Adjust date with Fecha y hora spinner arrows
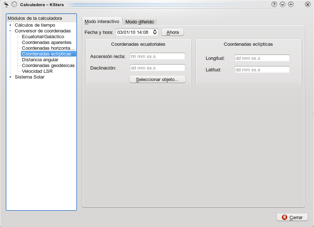The width and height of the screenshot is (314, 227). coord(155,32)
